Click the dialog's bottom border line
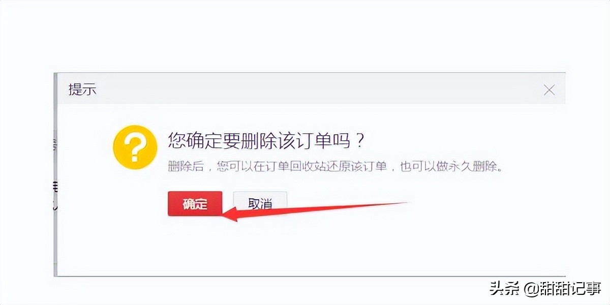610x305 pixels. (x=310, y=277)
